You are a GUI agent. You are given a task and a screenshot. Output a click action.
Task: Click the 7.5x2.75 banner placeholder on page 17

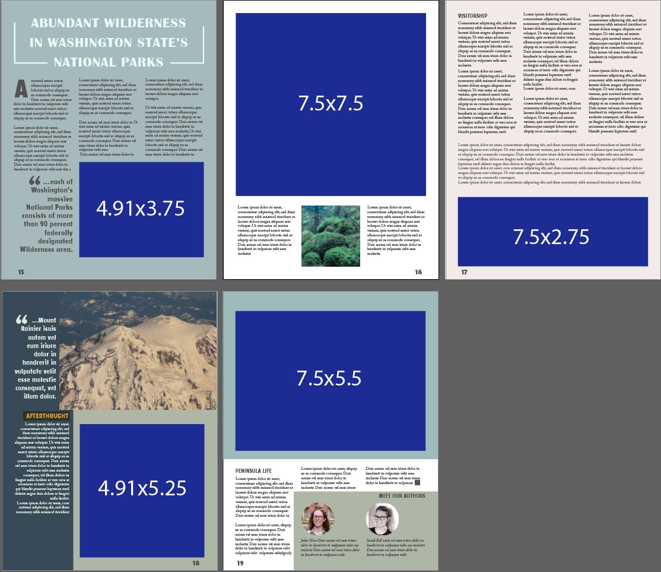pos(550,232)
